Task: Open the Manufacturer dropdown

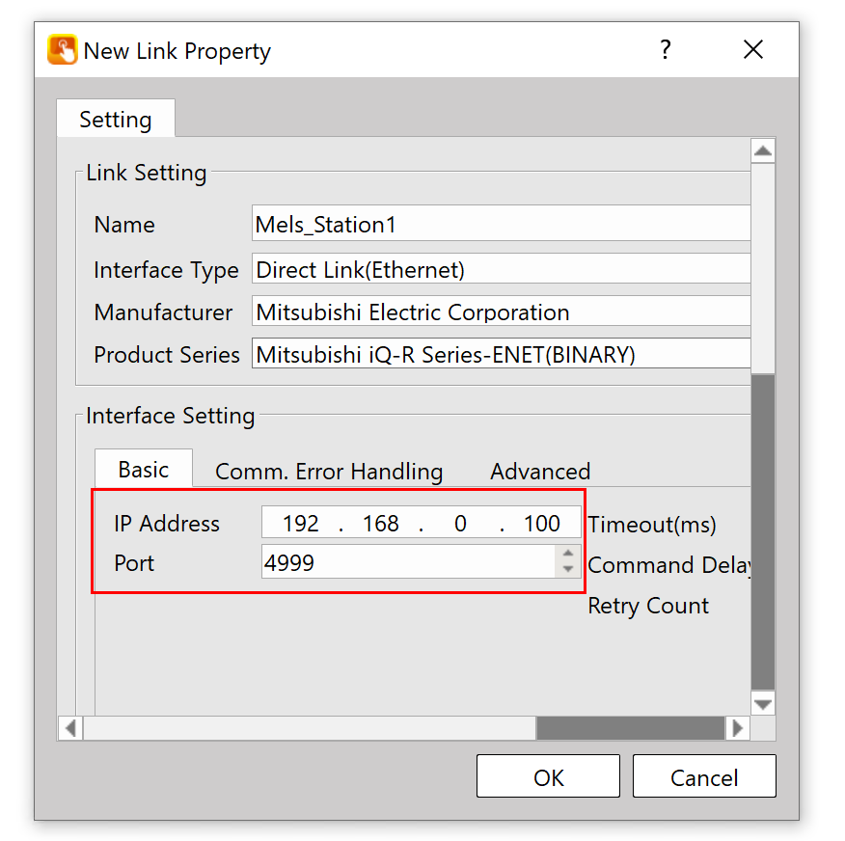Action: pyautogui.click(x=500, y=312)
